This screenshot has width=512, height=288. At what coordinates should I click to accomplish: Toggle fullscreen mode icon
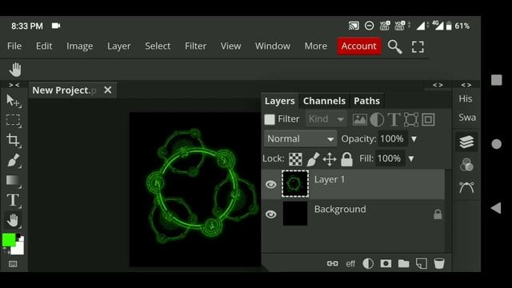point(418,46)
